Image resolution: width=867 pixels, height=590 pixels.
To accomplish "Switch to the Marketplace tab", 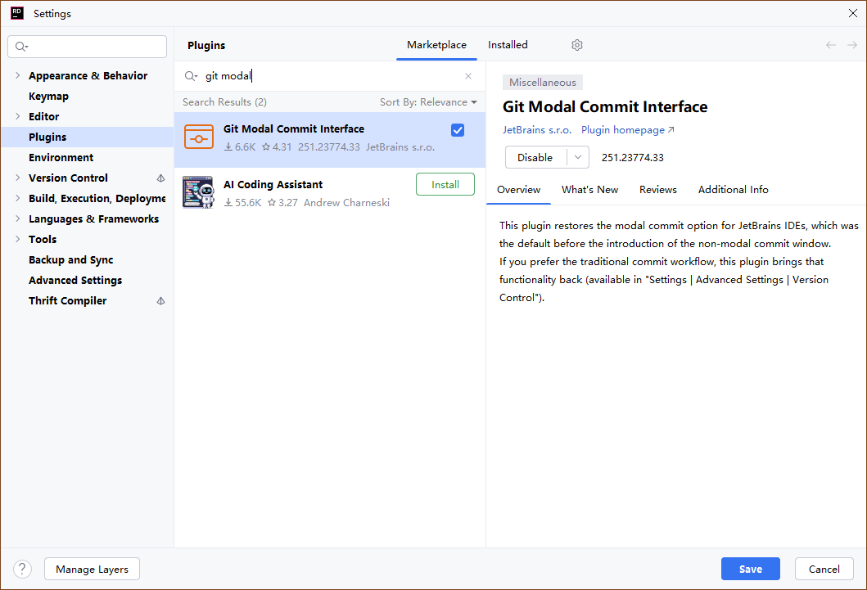I will [436, 45].
